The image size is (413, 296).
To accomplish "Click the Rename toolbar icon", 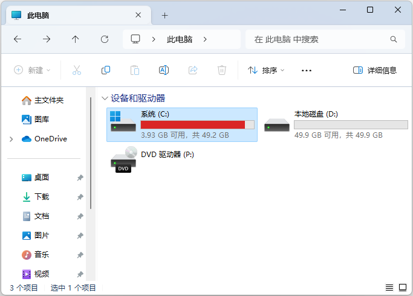I will [163, 70].
